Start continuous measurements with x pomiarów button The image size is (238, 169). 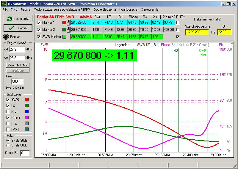tap(18, 19)
